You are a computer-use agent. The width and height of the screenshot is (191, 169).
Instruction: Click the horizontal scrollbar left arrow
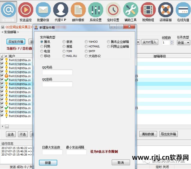[x=2, y=126]
